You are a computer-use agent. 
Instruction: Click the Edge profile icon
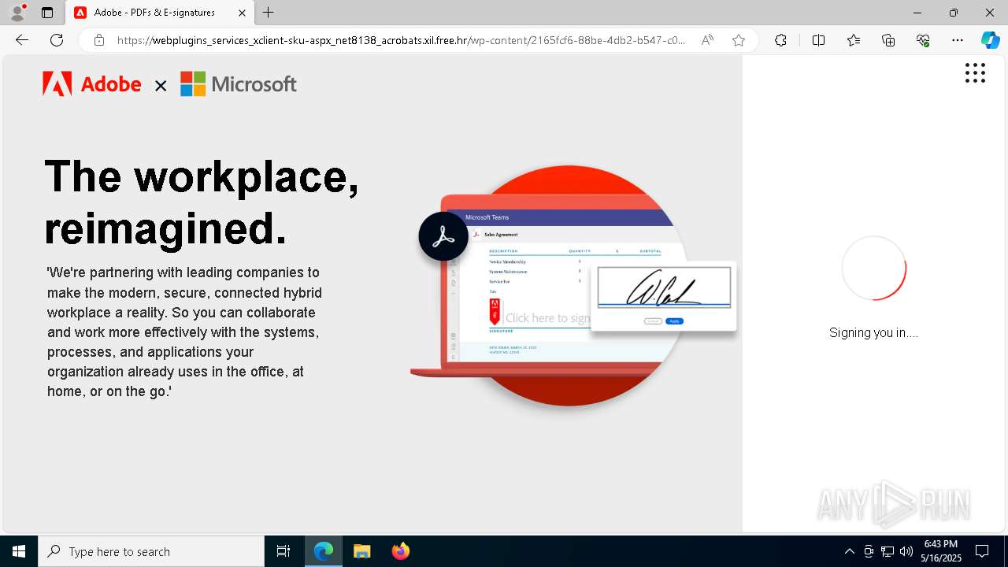point(17,13)
